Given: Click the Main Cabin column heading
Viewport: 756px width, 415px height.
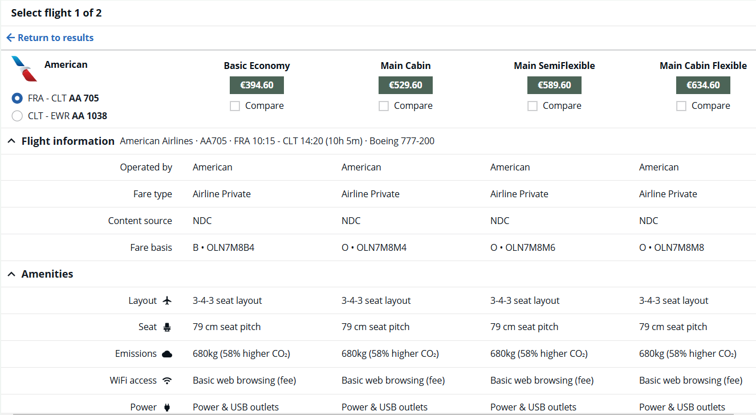Looking at the screenshot, I should coord(405,66).
